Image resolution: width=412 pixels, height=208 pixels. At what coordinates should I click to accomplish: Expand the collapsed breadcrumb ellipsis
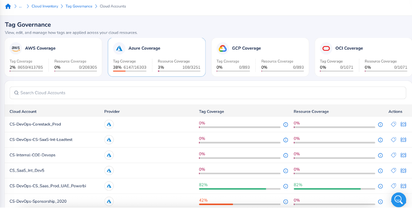click(20, 6)
